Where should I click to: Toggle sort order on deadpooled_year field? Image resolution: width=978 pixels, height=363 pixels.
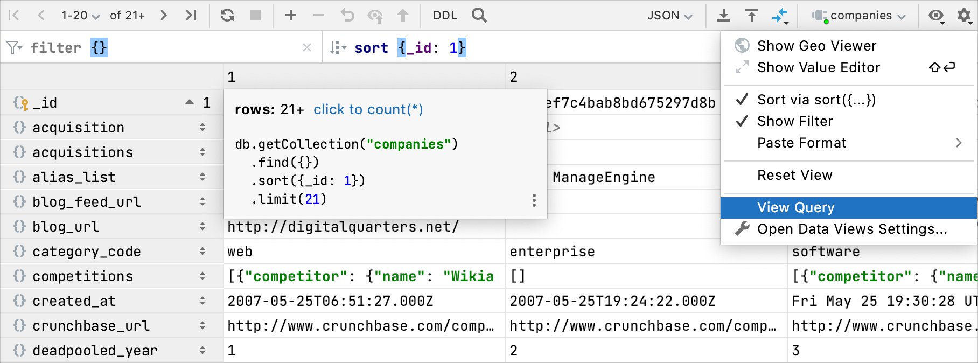(202, 350)
